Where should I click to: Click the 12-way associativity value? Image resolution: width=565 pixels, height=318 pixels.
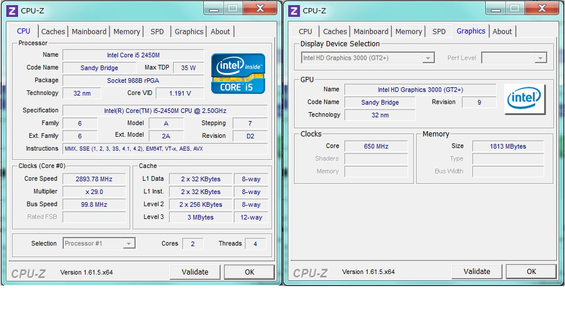(x=251, y=217)
